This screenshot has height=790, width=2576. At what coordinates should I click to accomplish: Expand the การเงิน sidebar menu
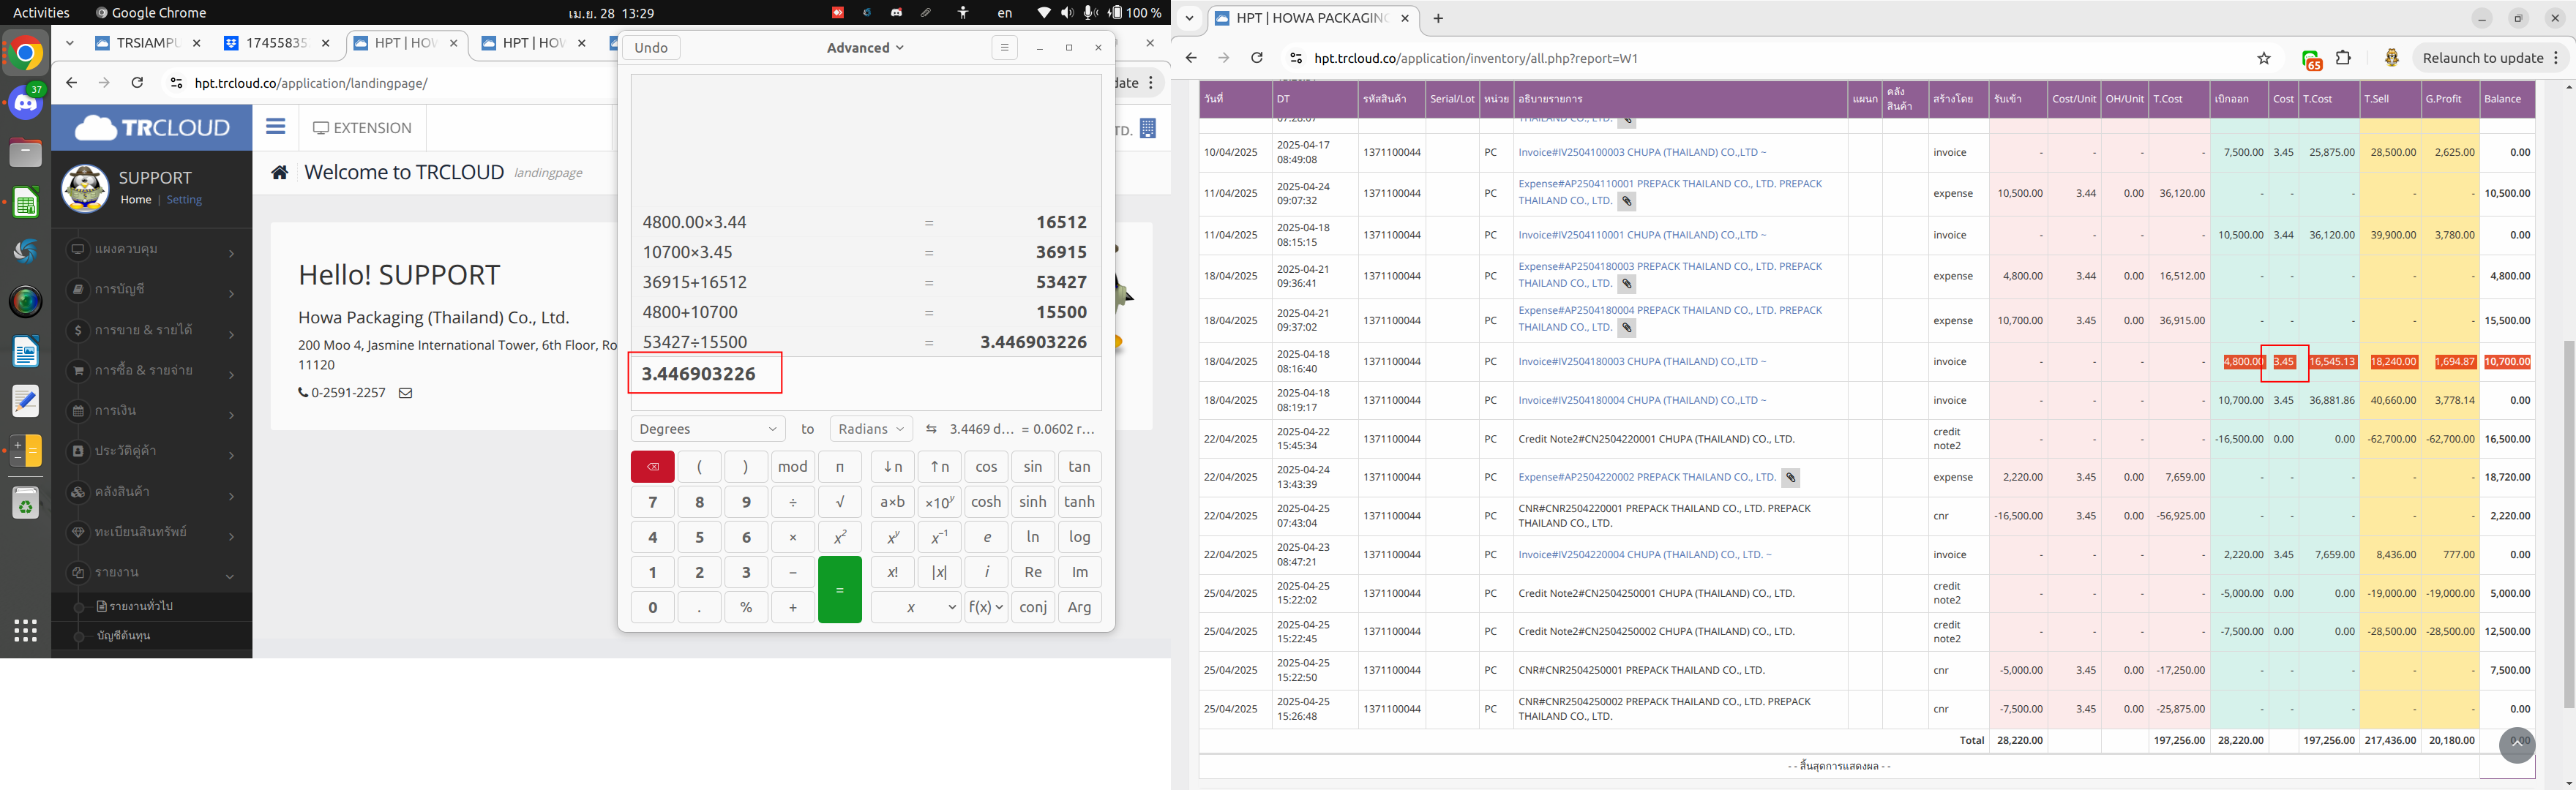click(152, 411)
